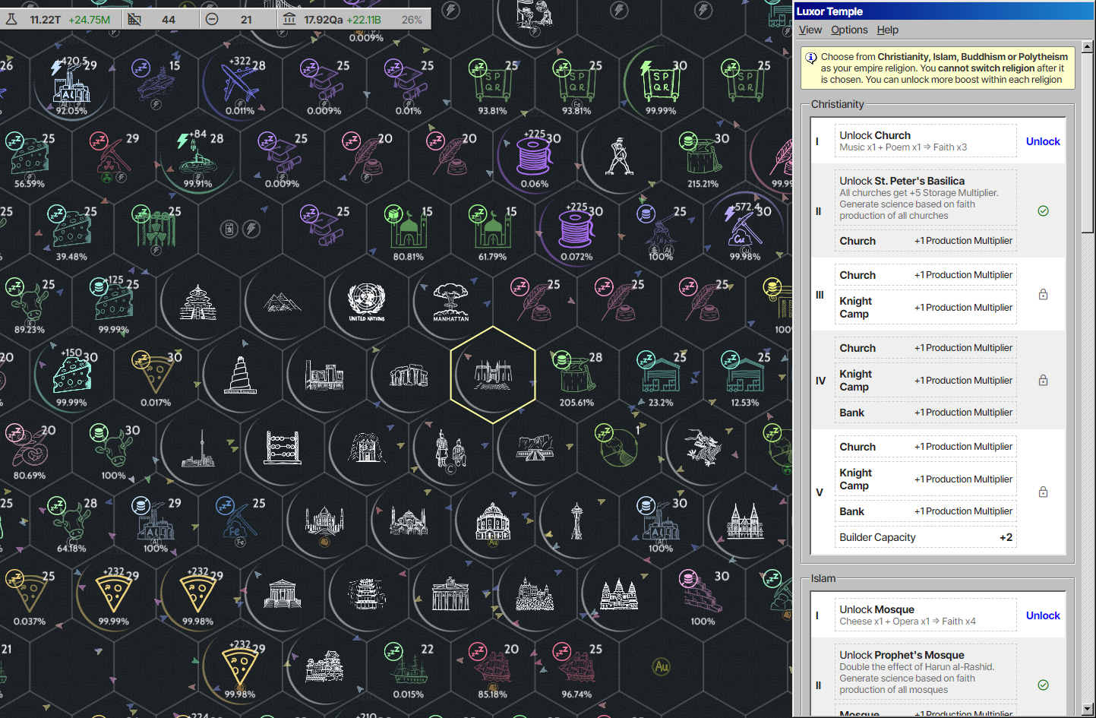Screen dimensions: 1096x718
Task: Select the Temple of Heaven tile
Action: 198,302
